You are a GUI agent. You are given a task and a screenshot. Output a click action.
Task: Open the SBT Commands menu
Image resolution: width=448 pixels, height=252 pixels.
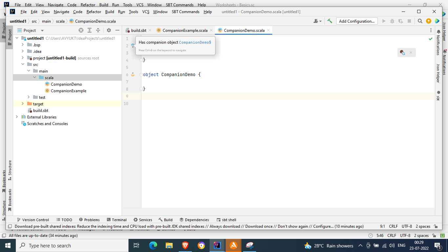tap(185, 11)
